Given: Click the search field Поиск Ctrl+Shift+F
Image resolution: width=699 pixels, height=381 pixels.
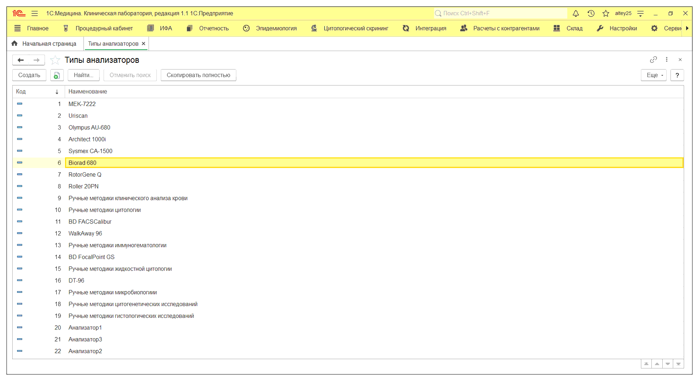Looking at the screenshot, I should coord(501,14).
